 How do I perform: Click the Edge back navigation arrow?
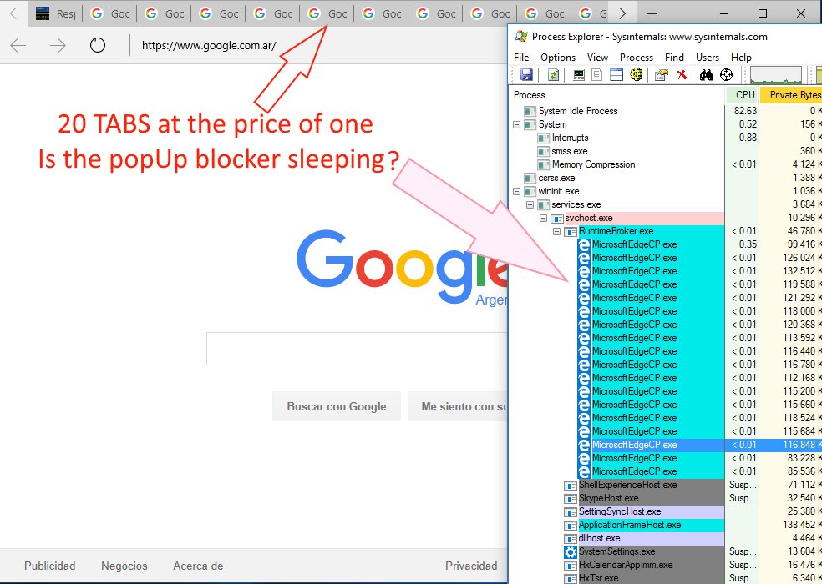pos(18,46)
